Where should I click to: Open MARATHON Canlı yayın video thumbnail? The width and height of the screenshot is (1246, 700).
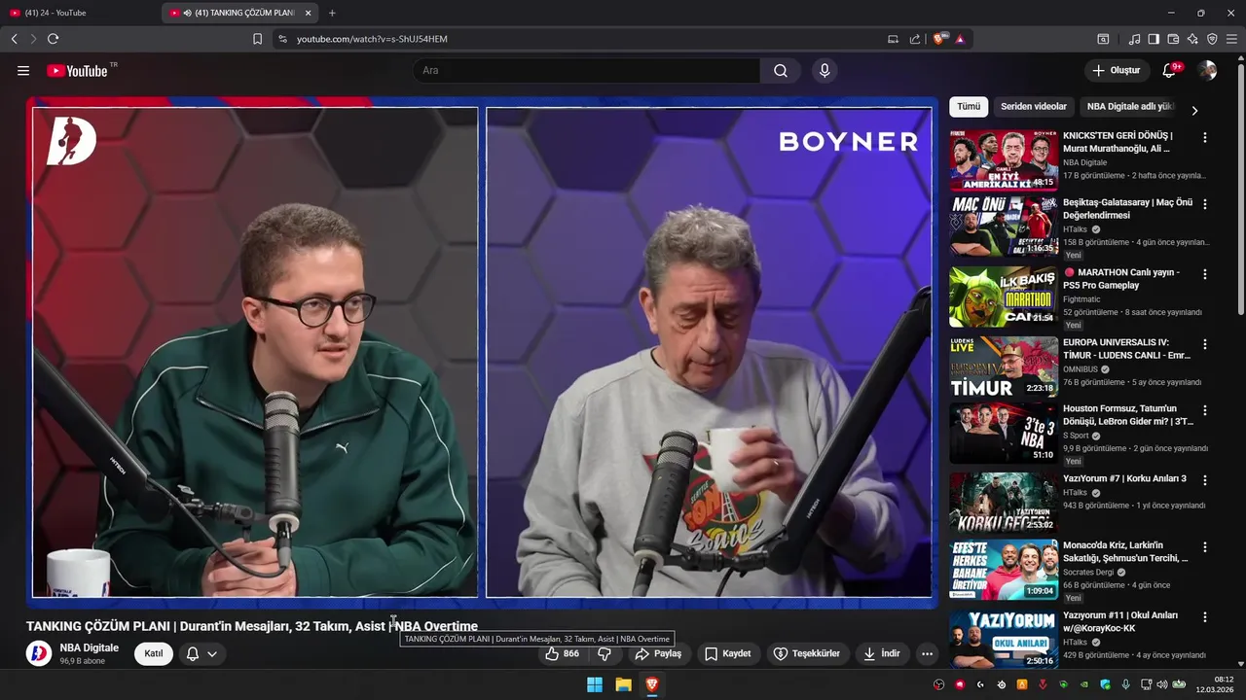[x=1004, y=297]
